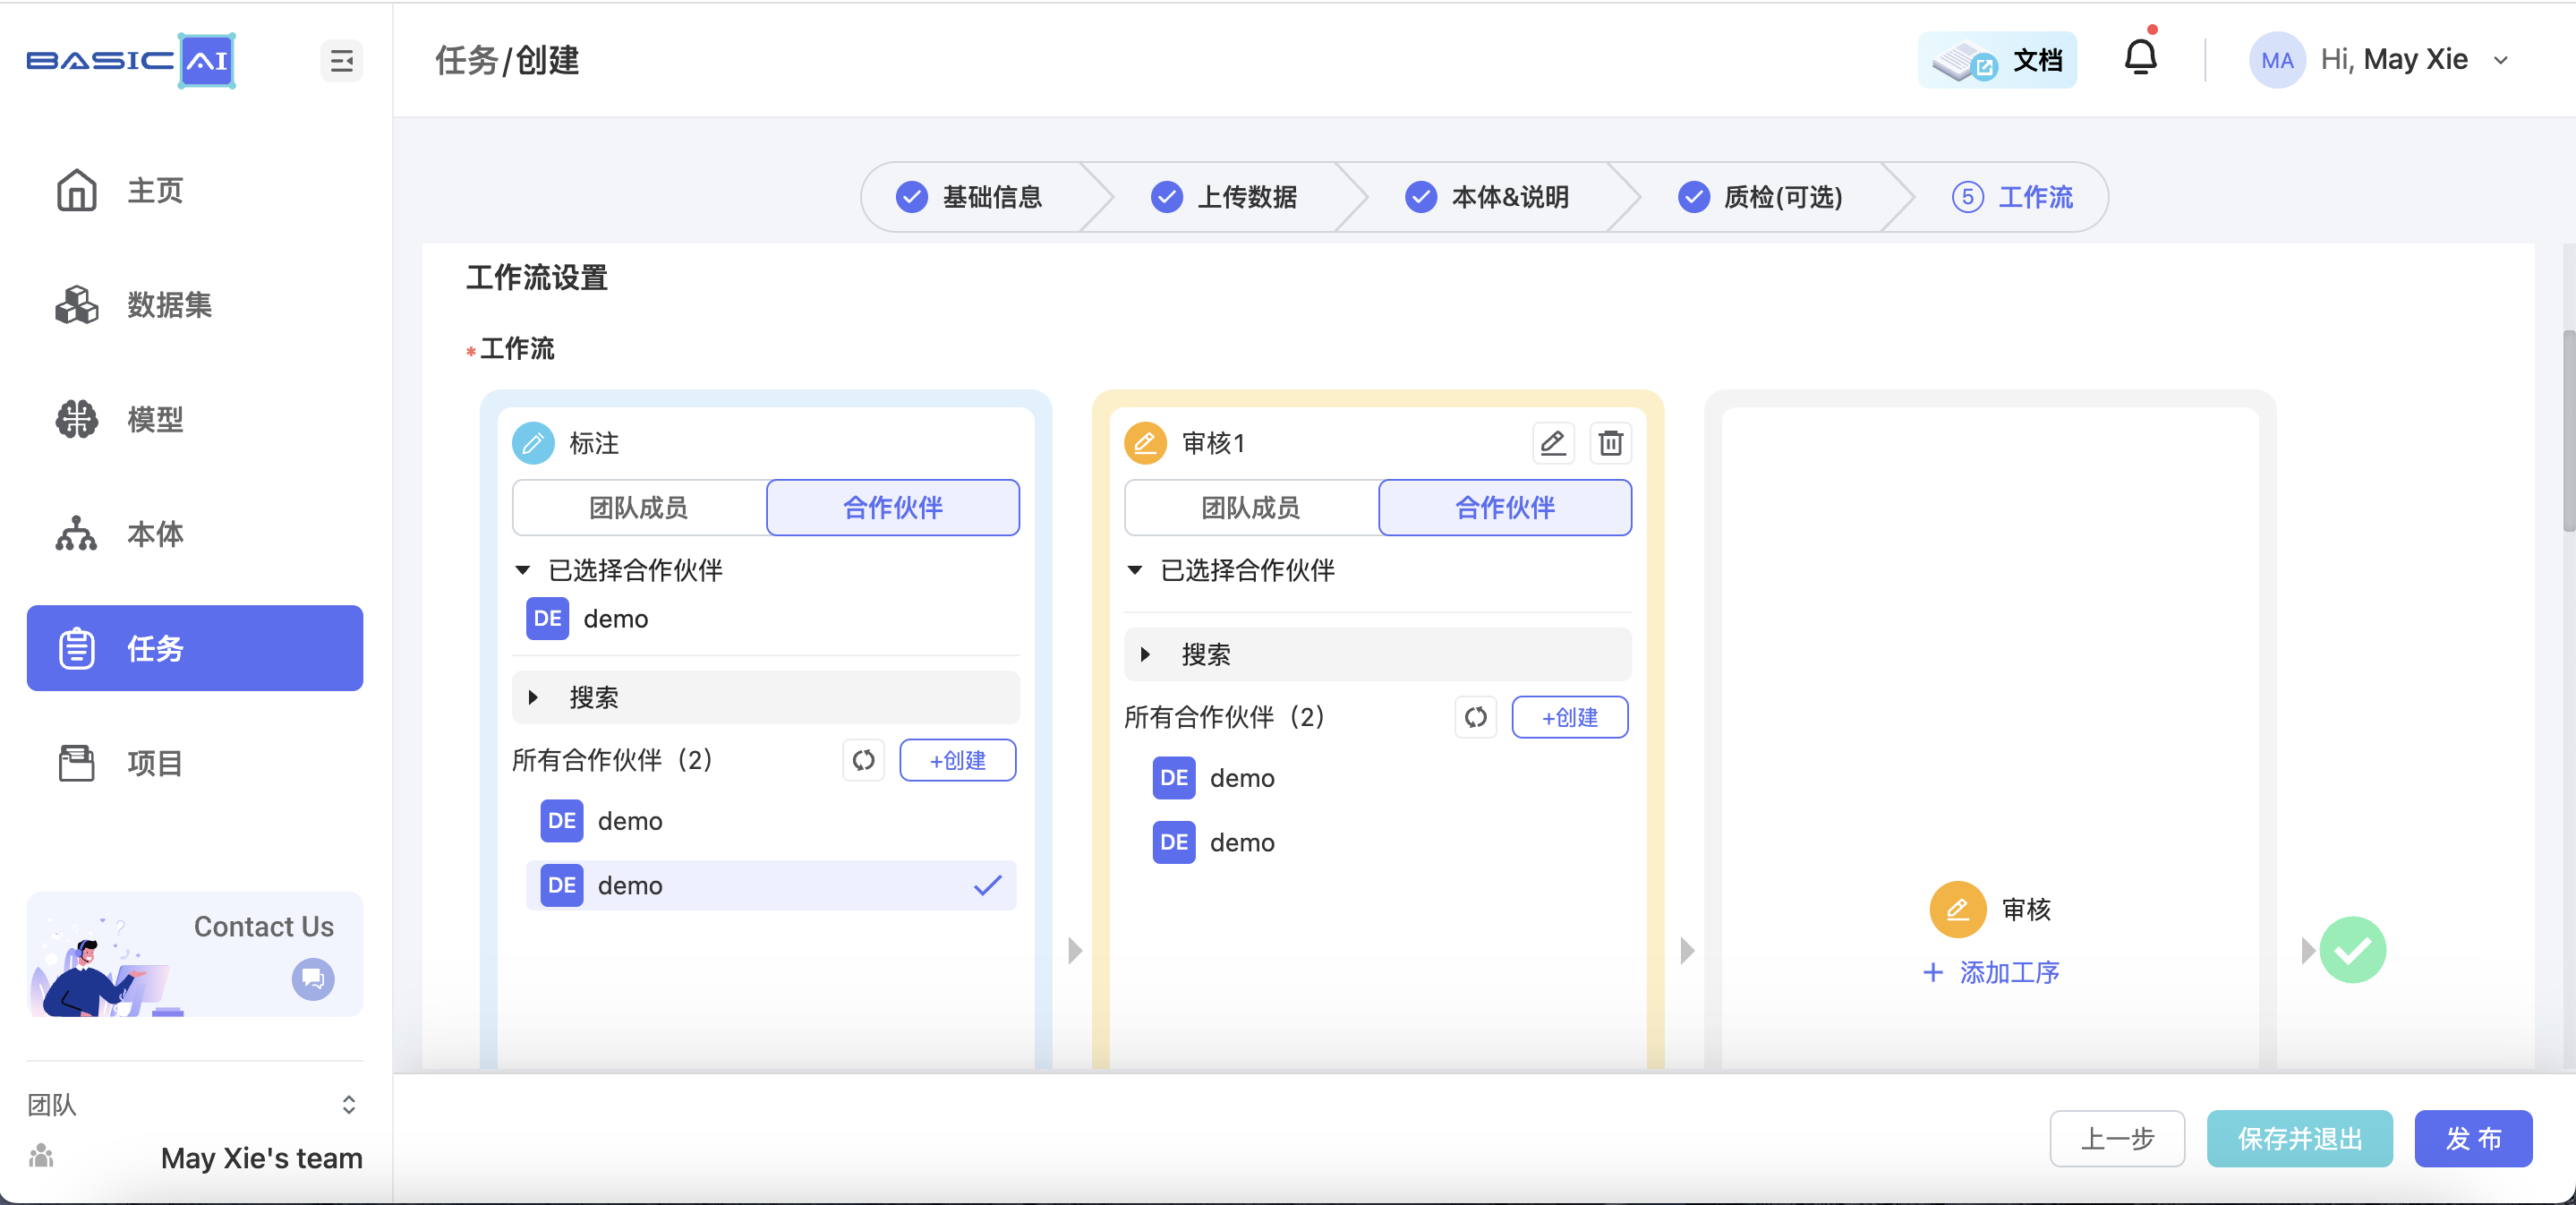Click the checkmark on selected demo row

tap(988, 886)
